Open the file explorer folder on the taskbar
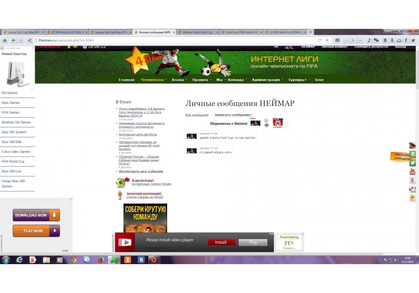The width and height of the screenshot is (419, 293). point(47,260)
